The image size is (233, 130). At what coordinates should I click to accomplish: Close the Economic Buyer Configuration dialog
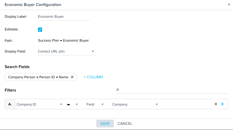click(229, 4)
